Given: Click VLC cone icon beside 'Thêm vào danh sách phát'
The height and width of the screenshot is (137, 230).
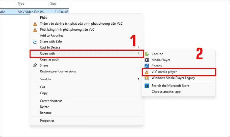Looking at the screenshot, I should point(35,24).
